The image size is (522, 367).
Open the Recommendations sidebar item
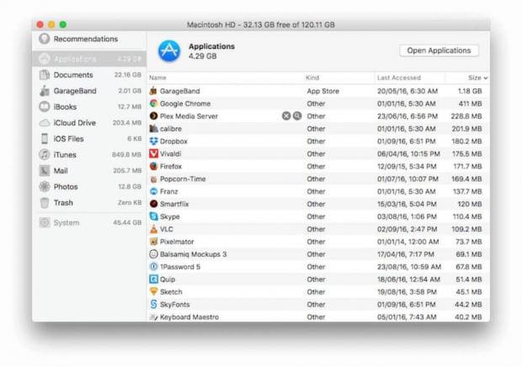coord(85,39)
